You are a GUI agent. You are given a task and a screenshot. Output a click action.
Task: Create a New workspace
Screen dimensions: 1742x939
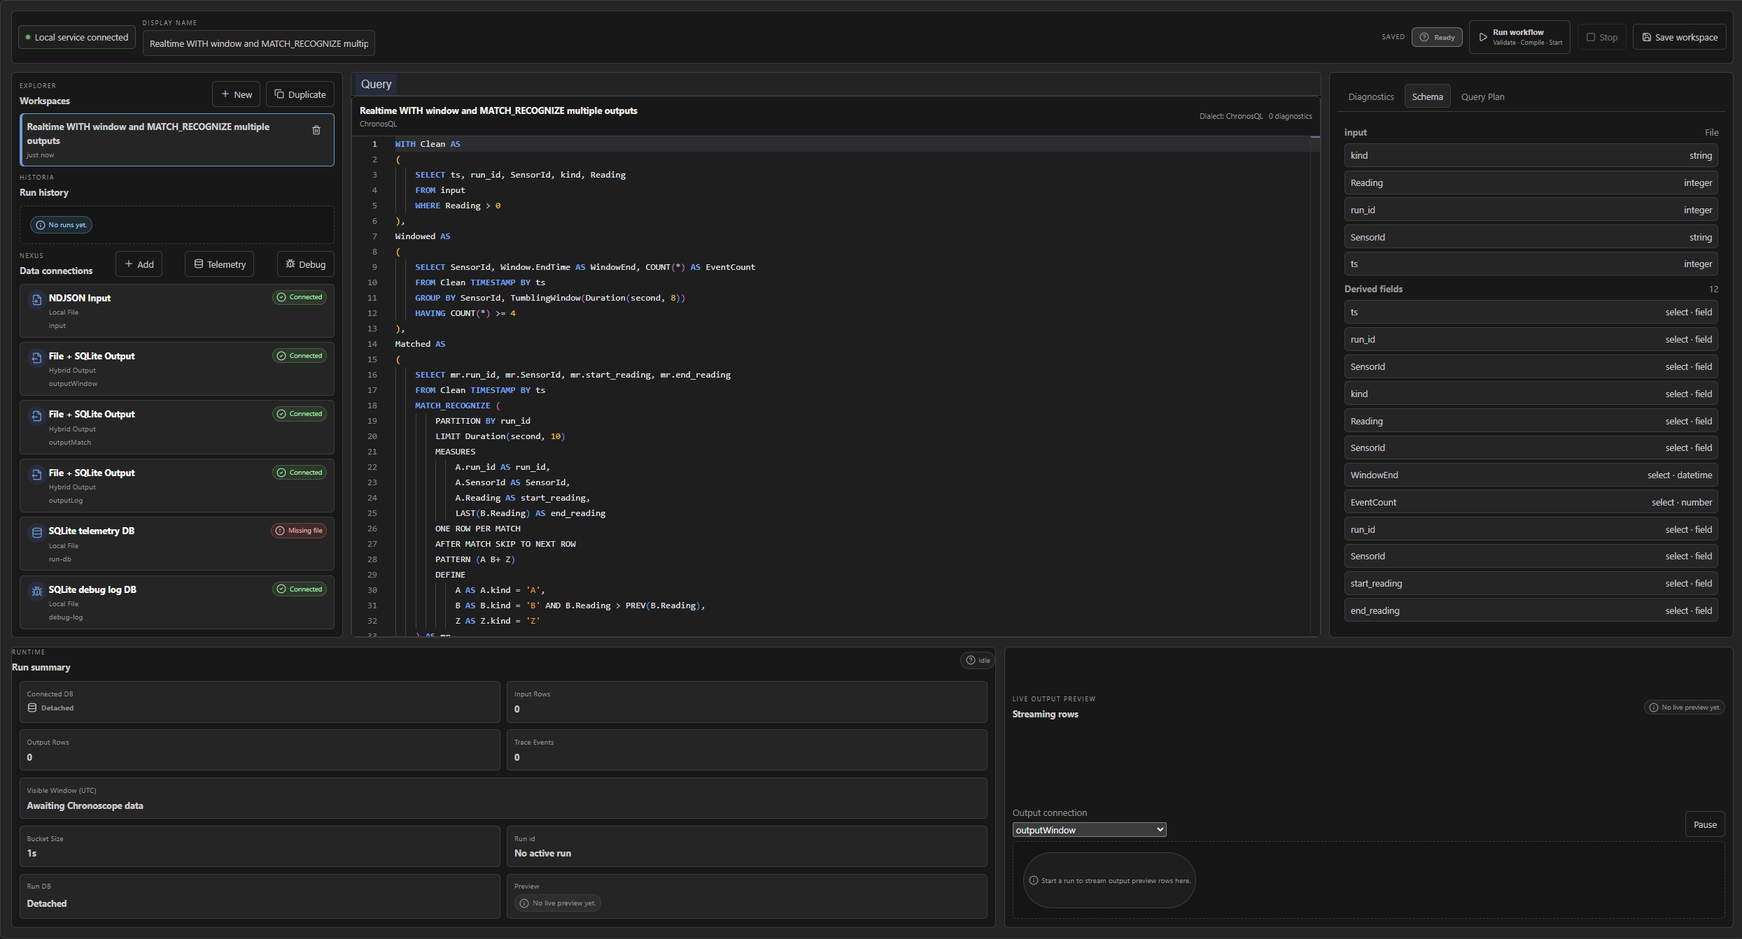(x=237, y=94)
